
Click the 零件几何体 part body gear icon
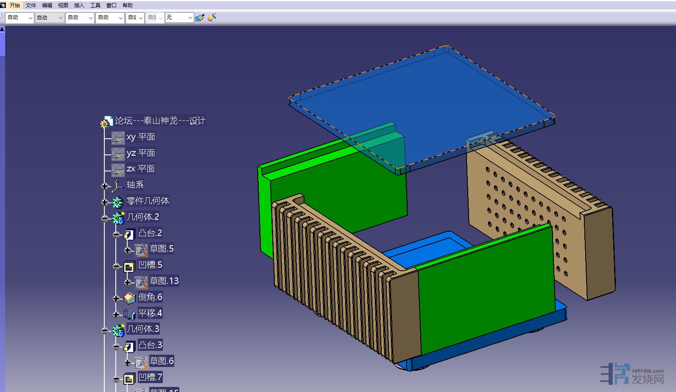pos(118,202)
